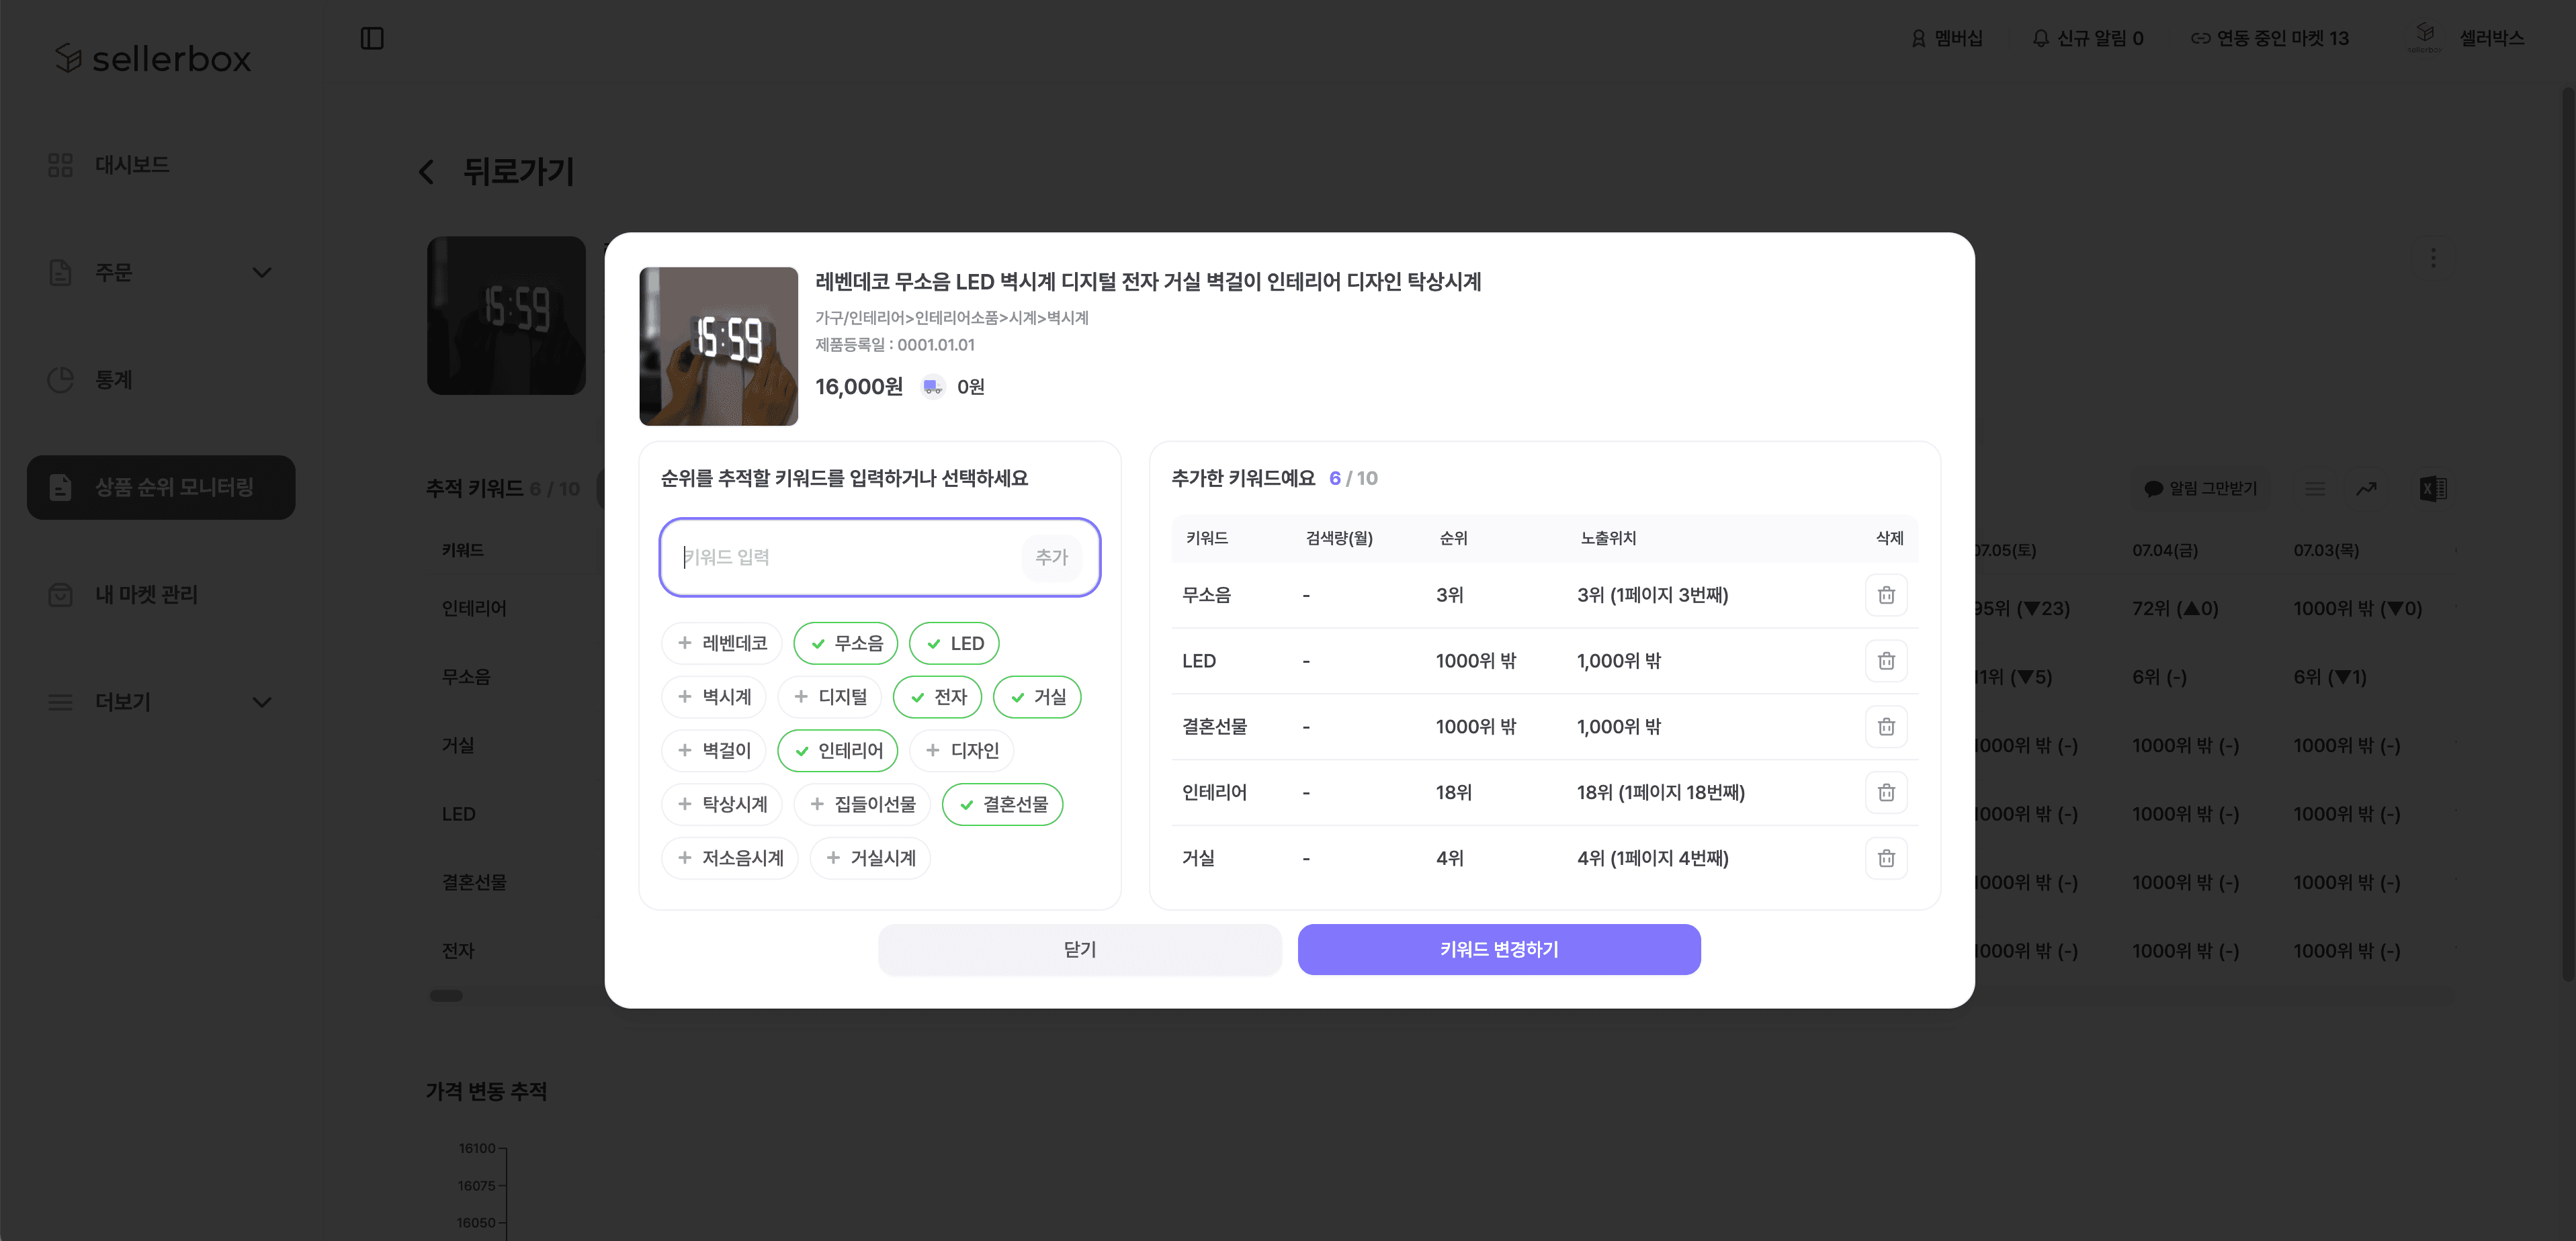The image size is (2576, 1241).
Task: Delete the LED keyword row
Action: tap(1886, 661)
